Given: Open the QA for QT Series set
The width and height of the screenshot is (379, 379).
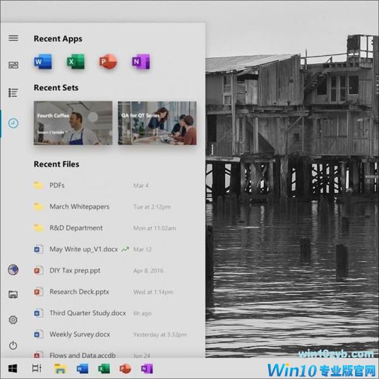Looking at the screenshot, I should coord(157,123).
